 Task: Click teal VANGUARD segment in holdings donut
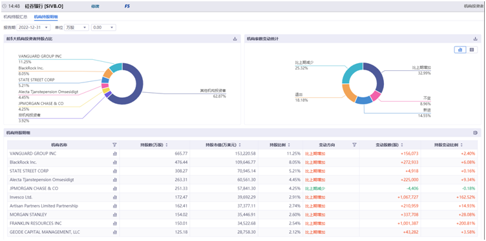[x=116, y=67]
